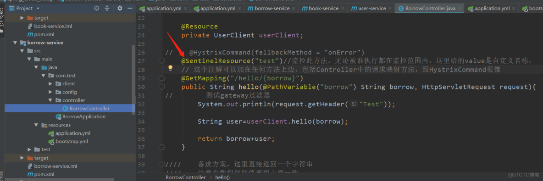Click the Maven icon of pom.xml below book-service.iml
The image size is (543, 181).
30,34
